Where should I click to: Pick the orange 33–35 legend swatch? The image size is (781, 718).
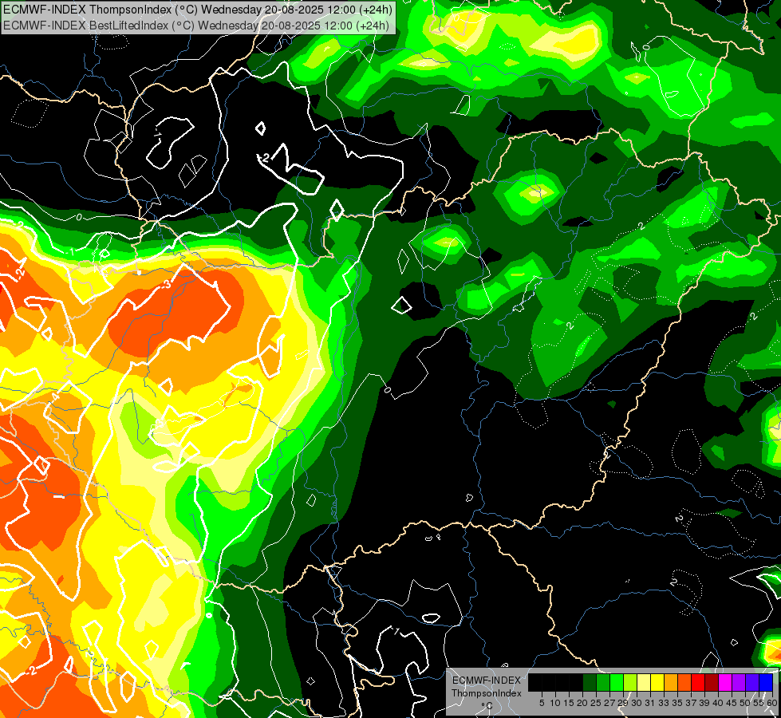pyautogui.click(x=671, y=682)
